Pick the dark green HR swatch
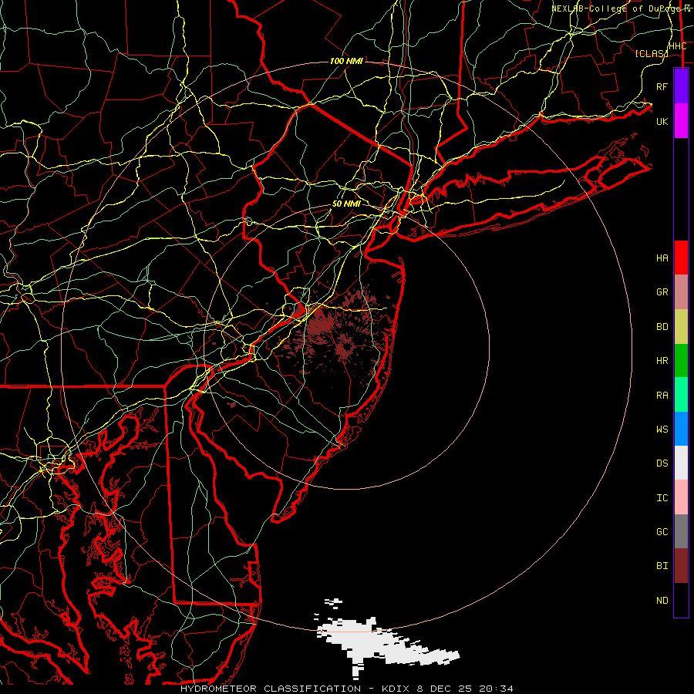The height and width of the screenshot is (694, 694). tap(681, 360)
